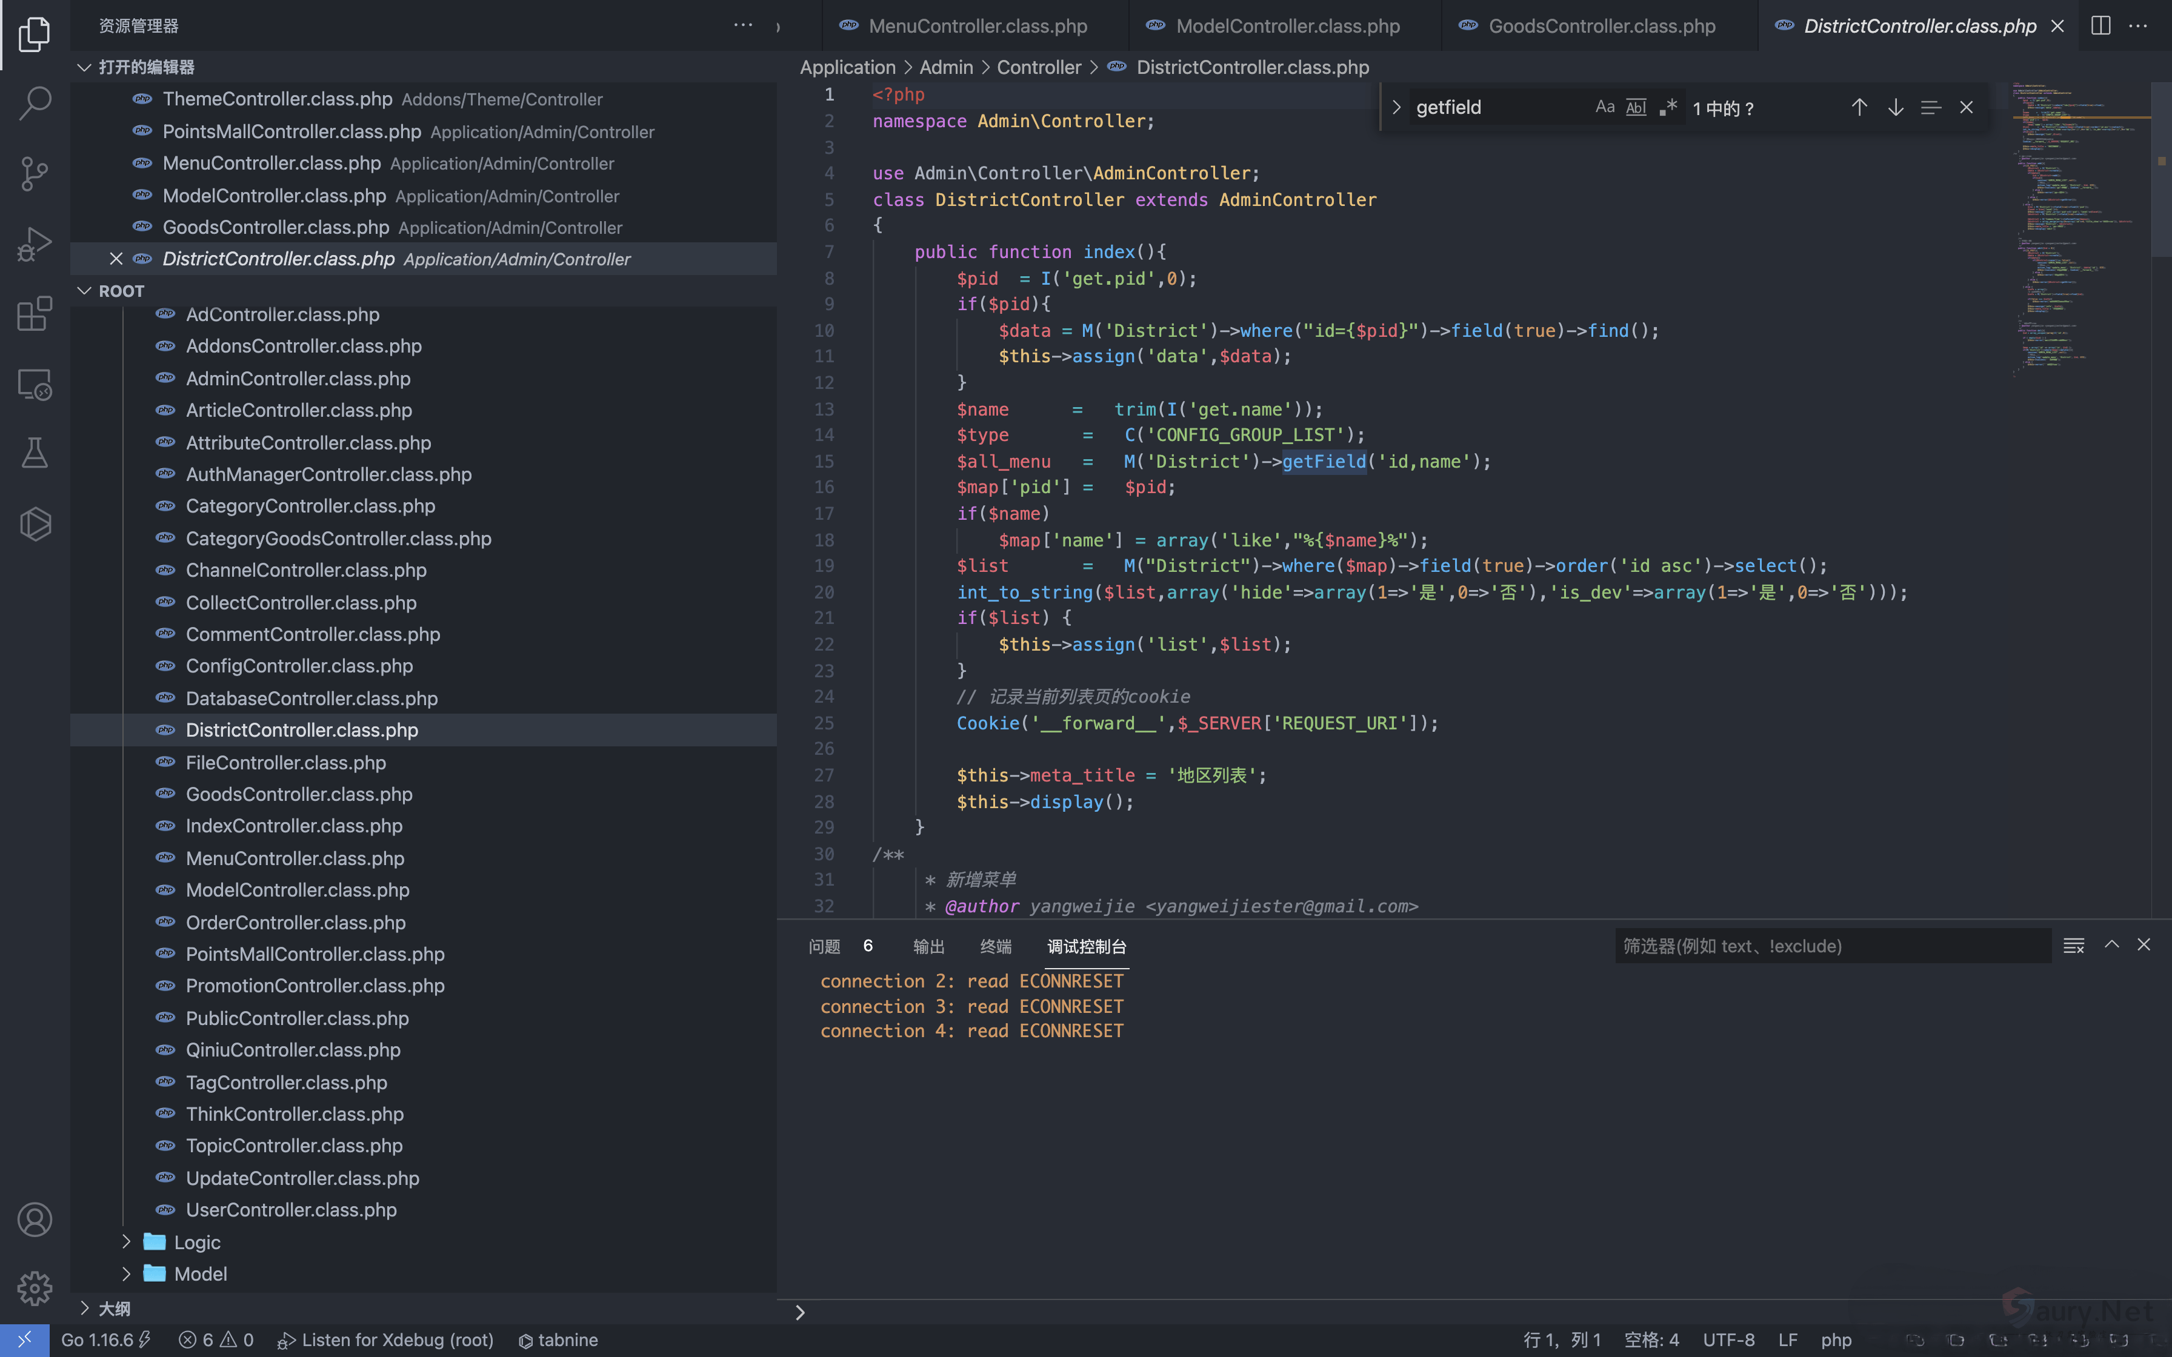Viewport: 2172px width, 1357px height.
Task: Open the Manage settings gear
Action: pyautogui.click(x=34, y=1289)
